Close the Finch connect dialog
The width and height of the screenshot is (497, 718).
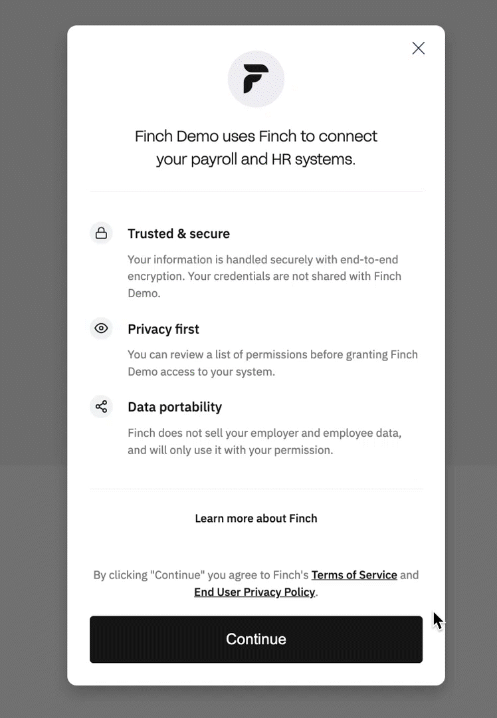[x=419, y=48]
